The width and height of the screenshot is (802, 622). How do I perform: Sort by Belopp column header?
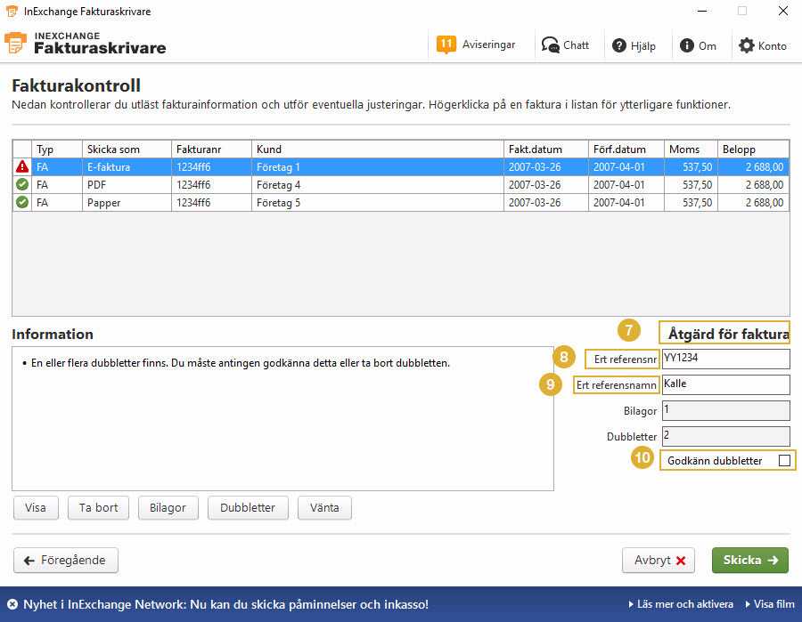[753, 149]
